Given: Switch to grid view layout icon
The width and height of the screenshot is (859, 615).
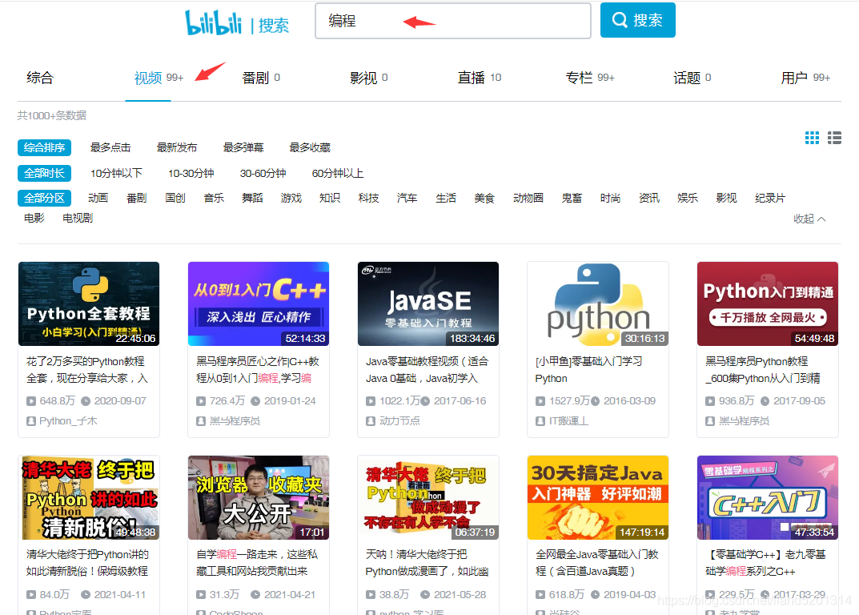Looking at the screenshot, I should coord(812,138).
